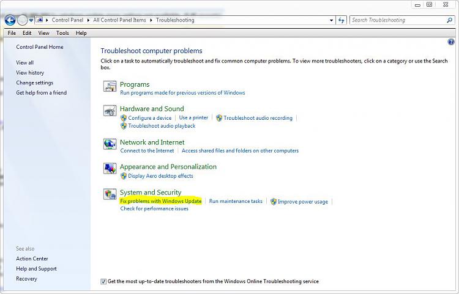Click View all in the sidebar

click(25, 62)
